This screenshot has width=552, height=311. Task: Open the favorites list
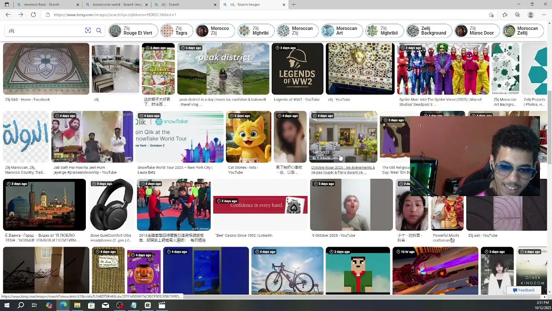[505, 15]
